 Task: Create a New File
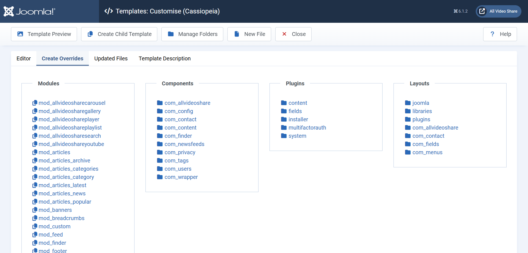pos(249,34)
